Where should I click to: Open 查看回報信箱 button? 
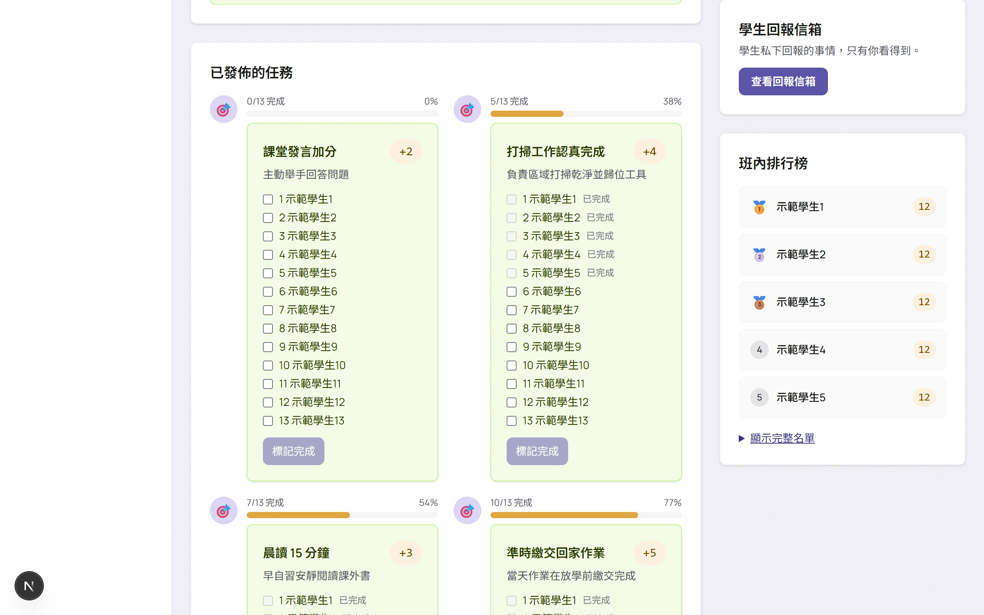(x=783, y=81)
